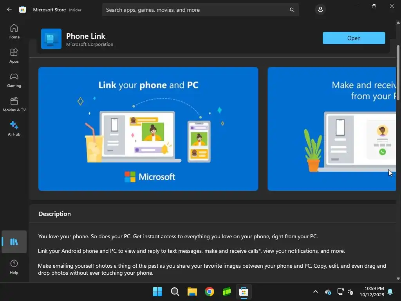Screen dimensions: 401x301
Task: Open the Windows Start menu
Action: 157,292
